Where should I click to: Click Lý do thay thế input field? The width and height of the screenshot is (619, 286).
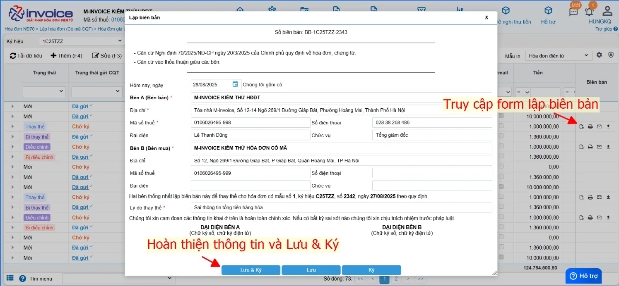[341, 207]
